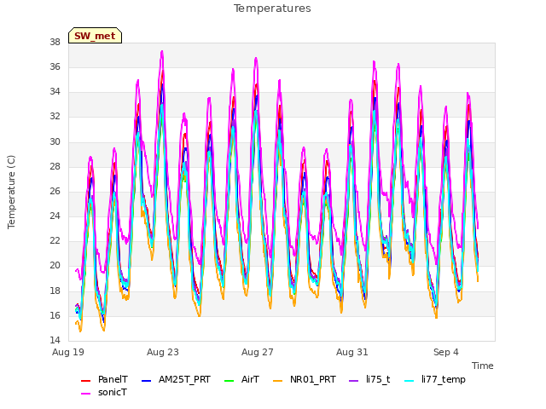Click the 28 y-axis tick label
The width and height of the screenshot is (546, 409).
click(55, 166)
